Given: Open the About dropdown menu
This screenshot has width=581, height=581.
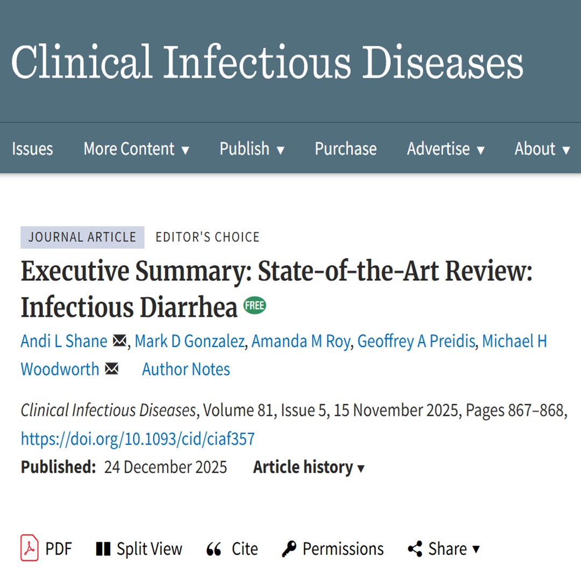Looking at the screenshot, I should [x=542, y=148].
